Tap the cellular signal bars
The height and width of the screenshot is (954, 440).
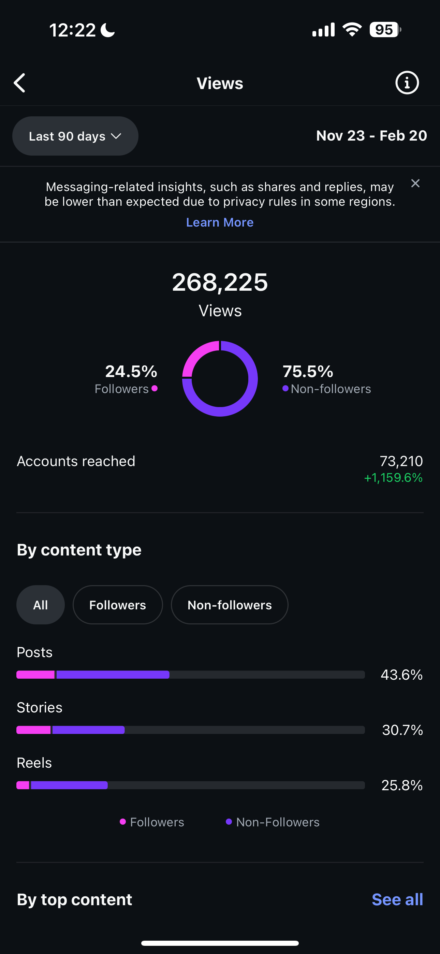[323, 30]
